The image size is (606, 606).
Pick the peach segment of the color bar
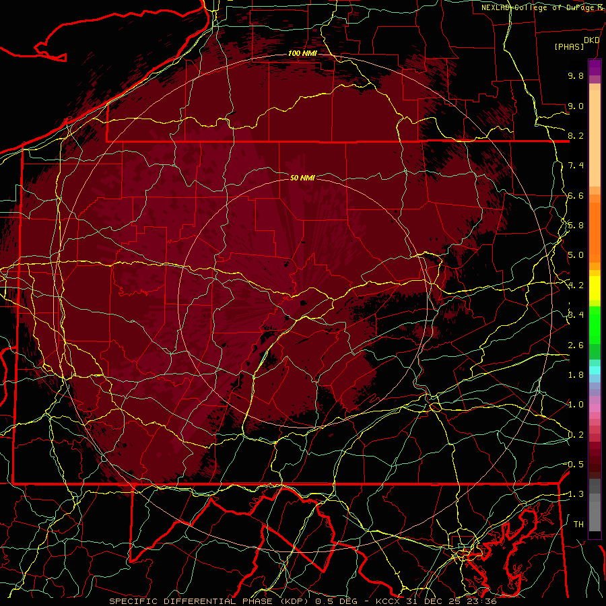[595, 137]
